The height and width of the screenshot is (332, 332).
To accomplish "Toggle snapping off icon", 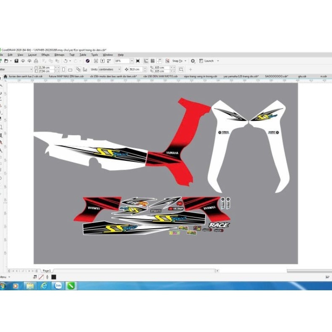I will [168, 61].
